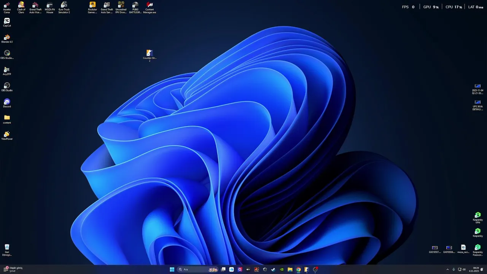Screen dimensions: 487x274
Task: Click the LAT 0 ms overlay reading
Action: tap(476, 7)
